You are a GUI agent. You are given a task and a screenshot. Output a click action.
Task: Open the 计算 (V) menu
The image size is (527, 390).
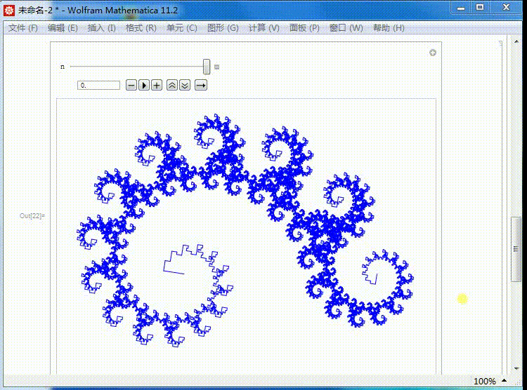(263, 28)
